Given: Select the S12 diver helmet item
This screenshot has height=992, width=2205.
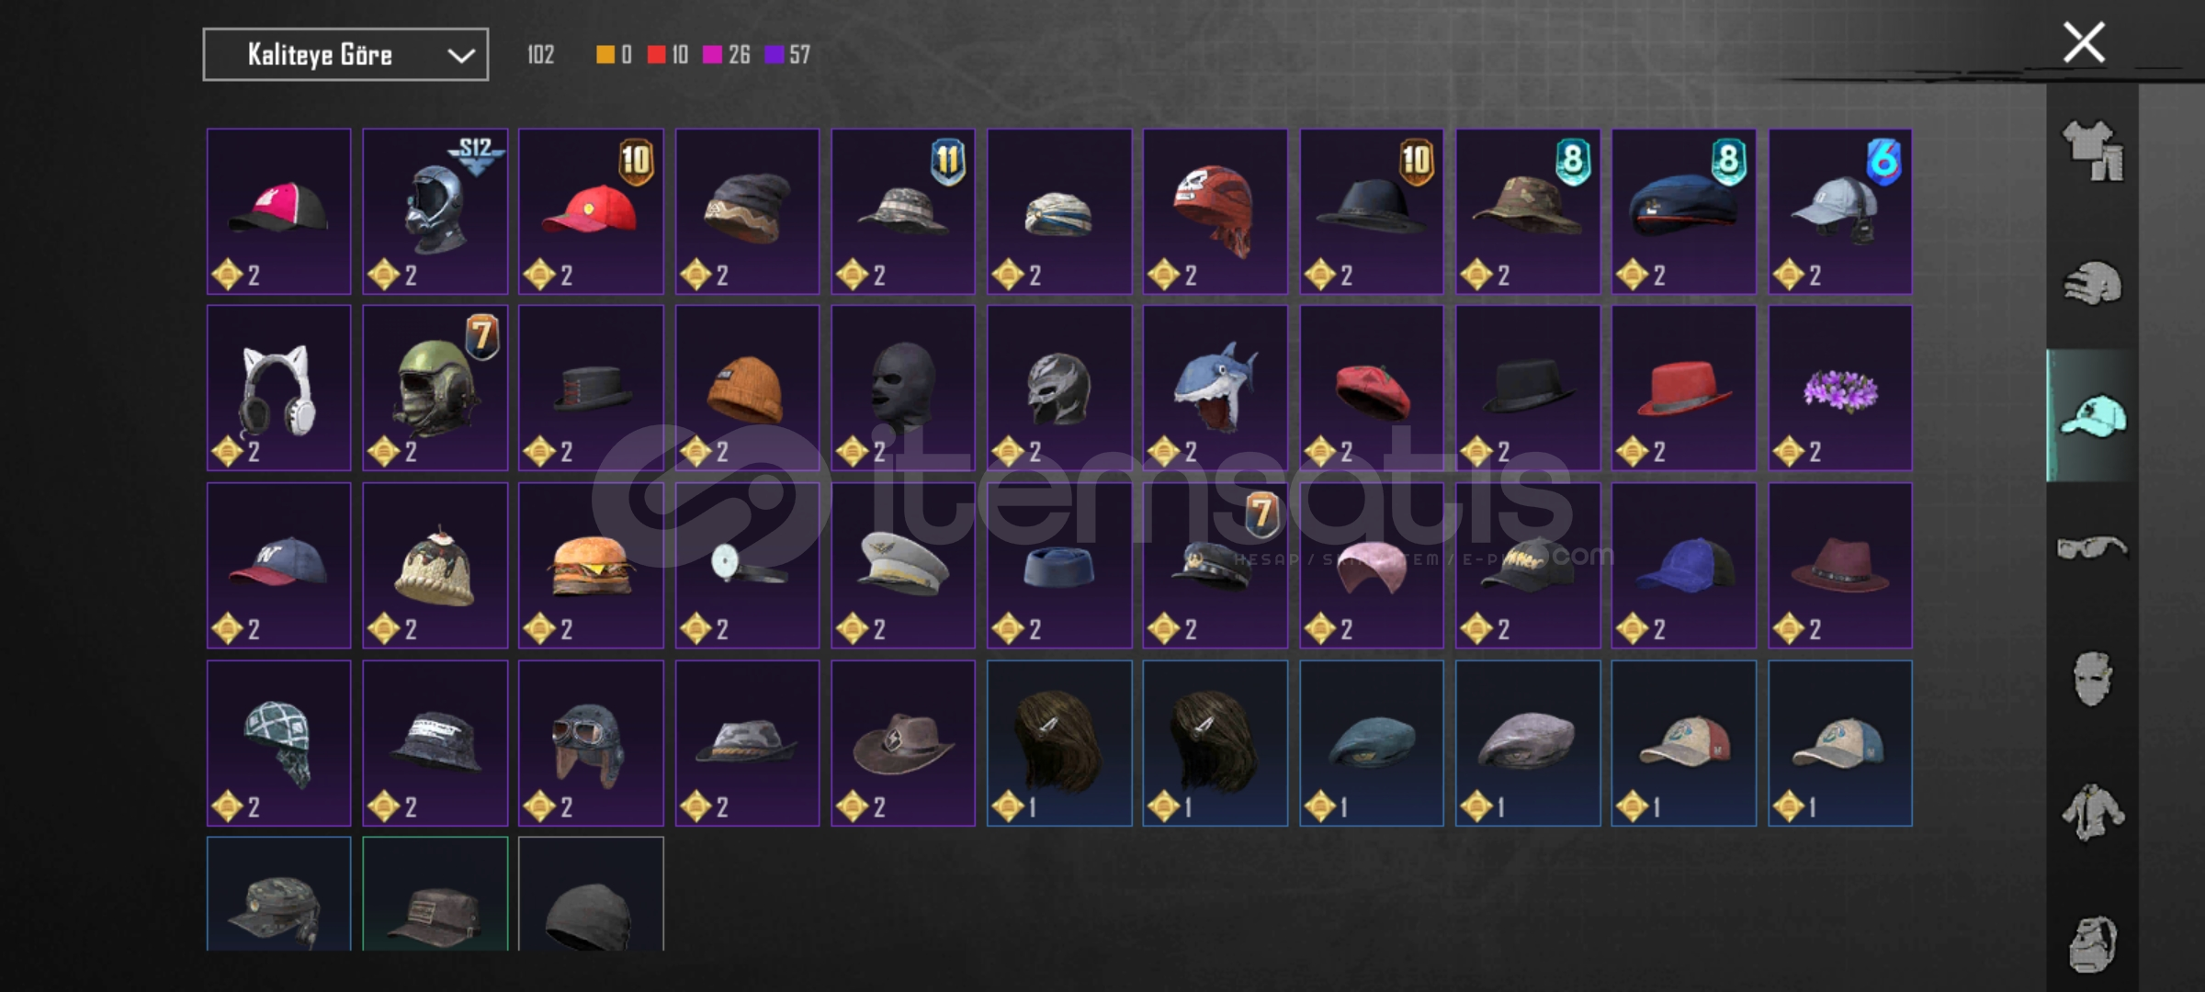Looking at the screenshot, I should tap(435, 211).
